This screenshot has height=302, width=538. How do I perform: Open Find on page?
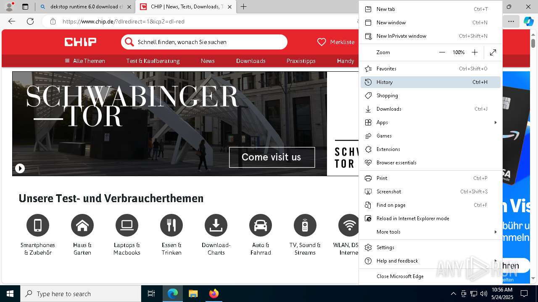(x=430, y=205)
